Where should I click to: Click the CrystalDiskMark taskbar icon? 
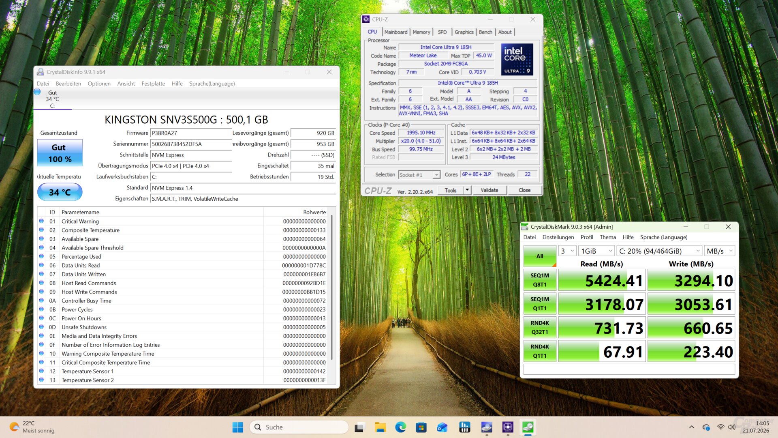point(528,427)
